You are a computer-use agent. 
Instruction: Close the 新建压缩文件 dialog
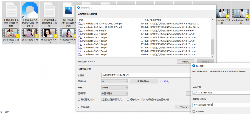[x=213, y=8]
